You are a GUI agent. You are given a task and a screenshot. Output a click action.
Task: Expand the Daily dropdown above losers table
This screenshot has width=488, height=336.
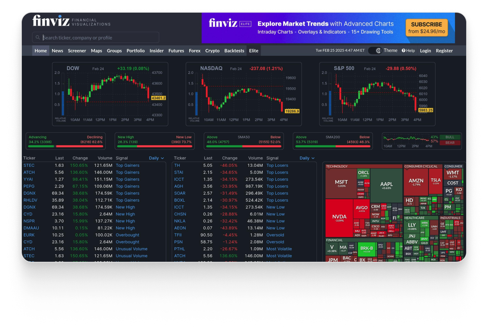pos(307,158)
